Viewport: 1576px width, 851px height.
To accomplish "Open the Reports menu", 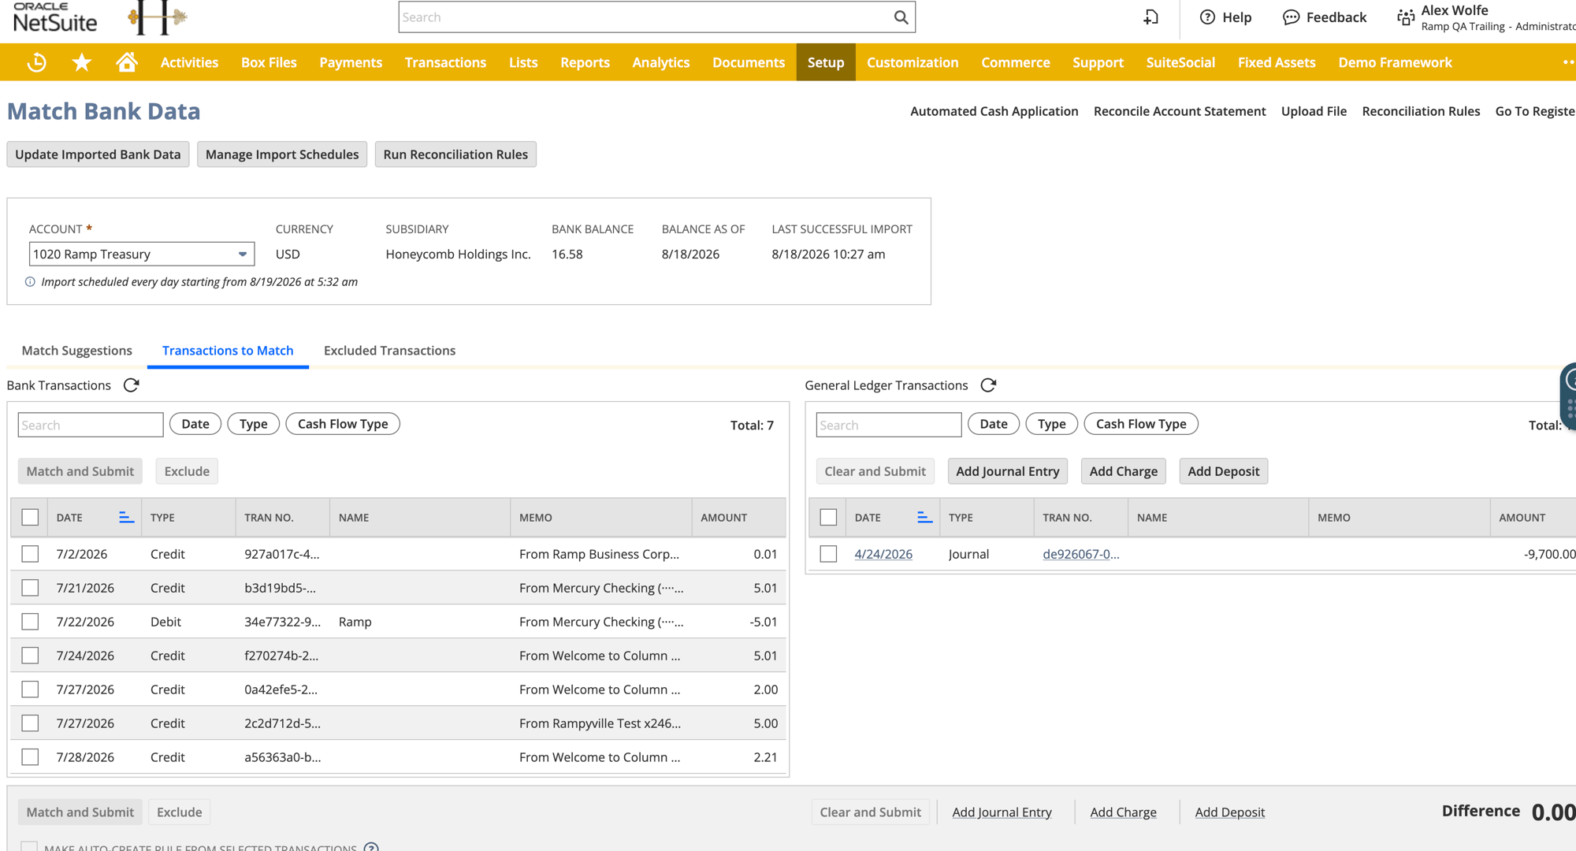I will point(585,62).
